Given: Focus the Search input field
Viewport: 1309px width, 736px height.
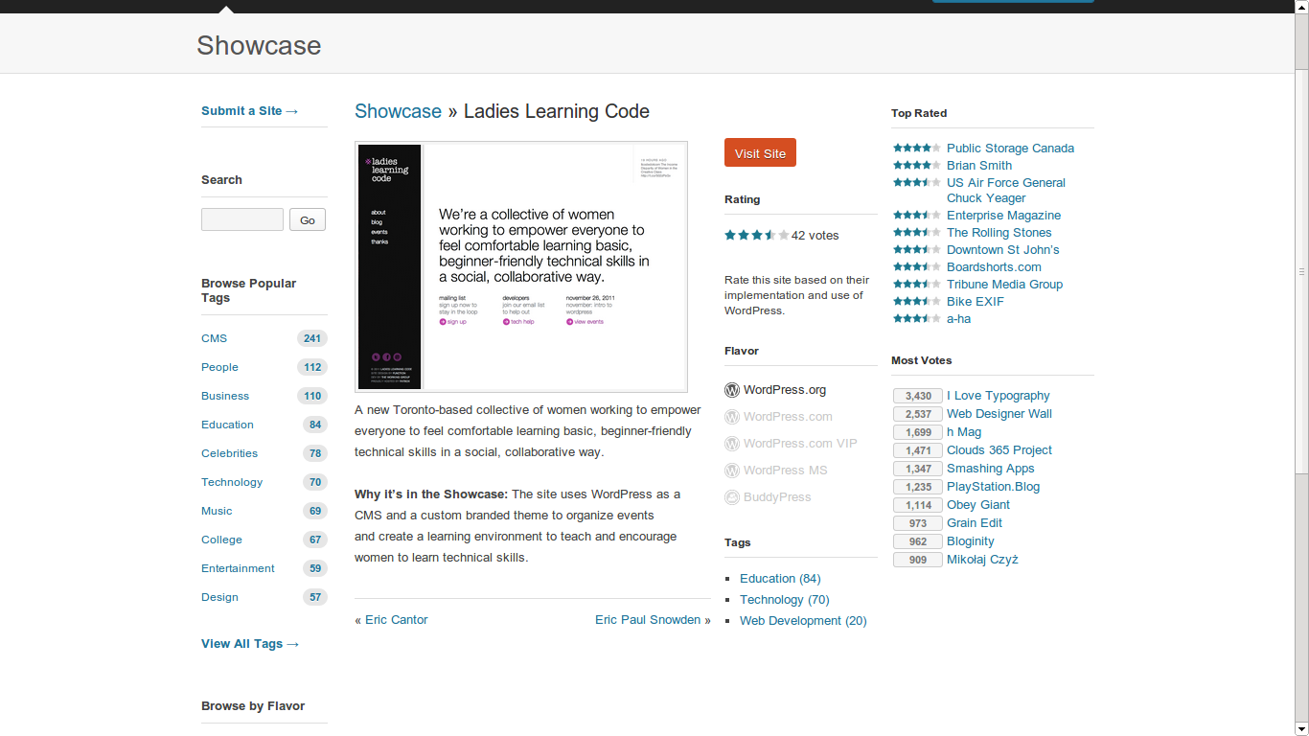Looking at the screenshot, I should pos(242,219).
